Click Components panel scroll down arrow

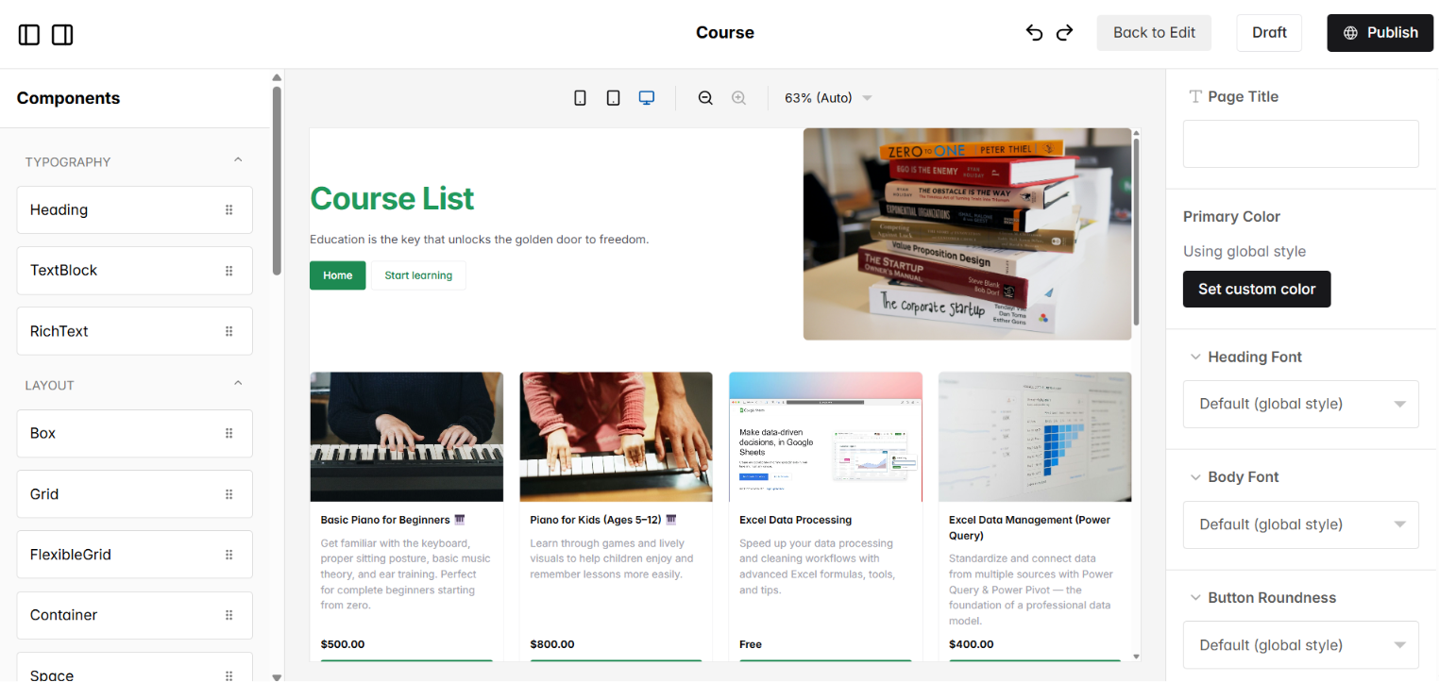tap(277, 676)
